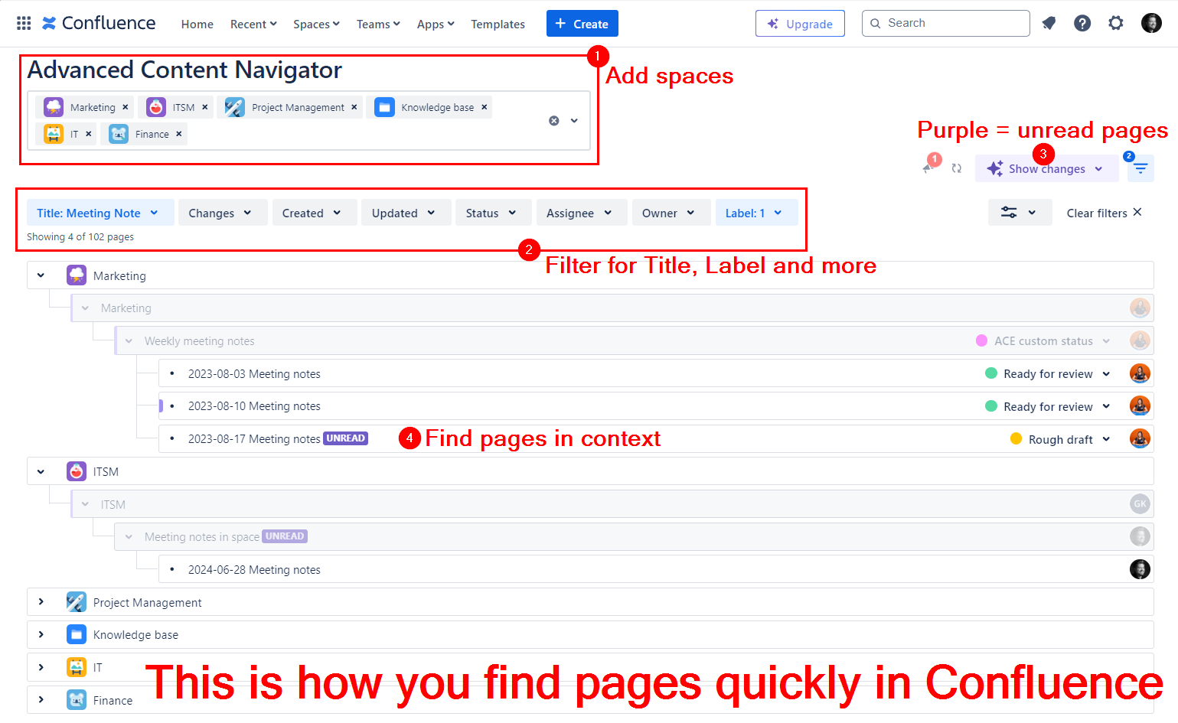Open the Owner filter dropdown

tap(671, 213)
